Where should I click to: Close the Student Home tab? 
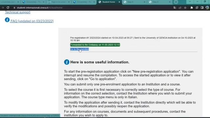pyautogui.click(x=119, y=2)
